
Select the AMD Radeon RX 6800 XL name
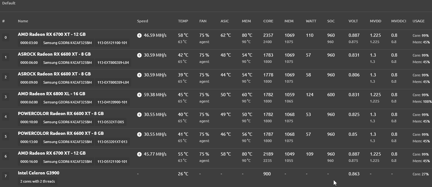[51, 94]
